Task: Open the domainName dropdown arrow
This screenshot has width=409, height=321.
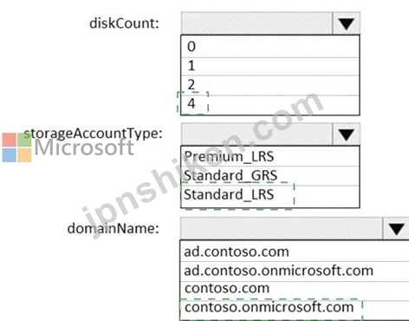Action: pyautogui.click(x=396, y=229)
